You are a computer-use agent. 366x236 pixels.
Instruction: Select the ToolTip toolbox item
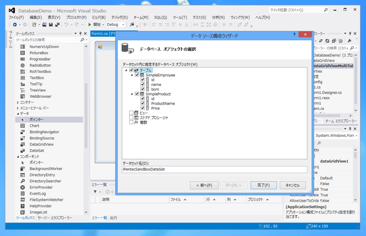(x=36, y=84)
